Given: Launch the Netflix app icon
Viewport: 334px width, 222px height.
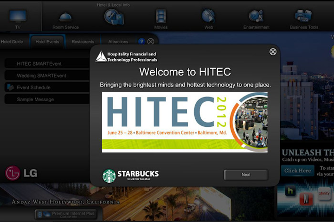Looking at the screenshot, I should click(306, 199).
